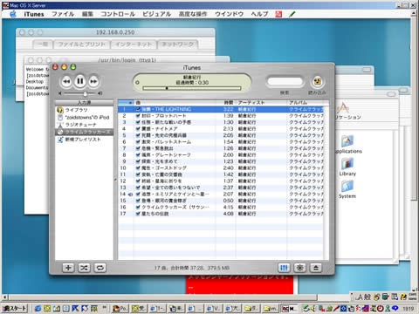Uncheck track 13 checkbox
This screenshot has height=314, width=419.
click(138, 188)
